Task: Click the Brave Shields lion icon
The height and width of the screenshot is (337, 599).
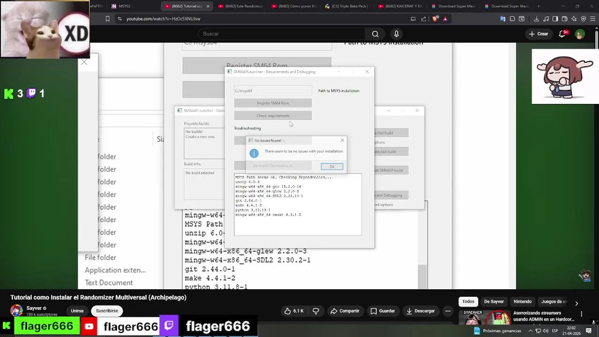Action: pos(436,19)
